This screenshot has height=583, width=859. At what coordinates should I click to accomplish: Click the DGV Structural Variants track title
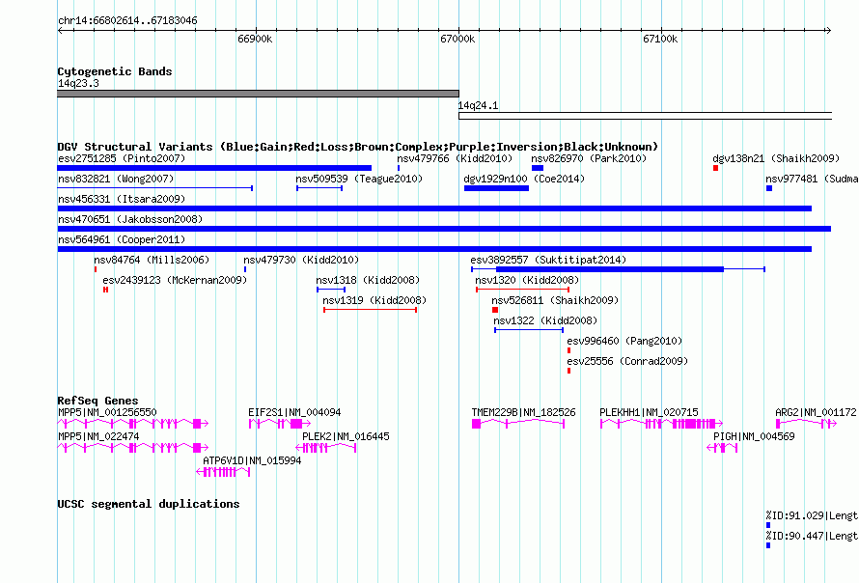358,147
